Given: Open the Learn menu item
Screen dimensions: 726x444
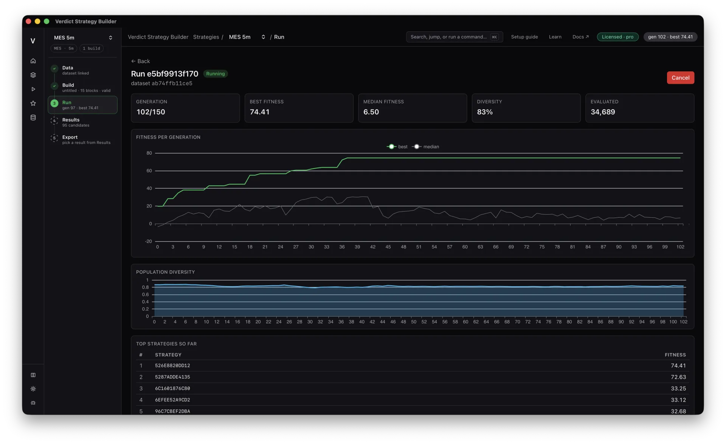Looking at the screenshot, I should pyautogui.click(x=555, y=37).
